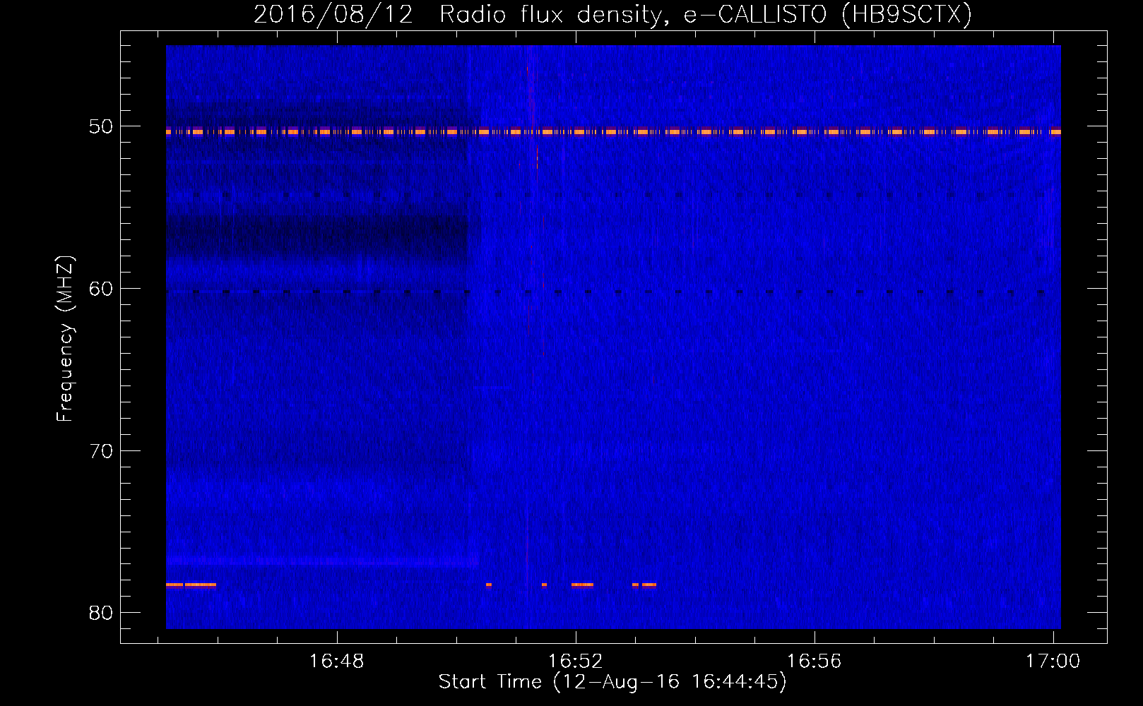
Task: Click the "Start Time (12-Aug-16 16:44:45)" label
Action: 612,682
